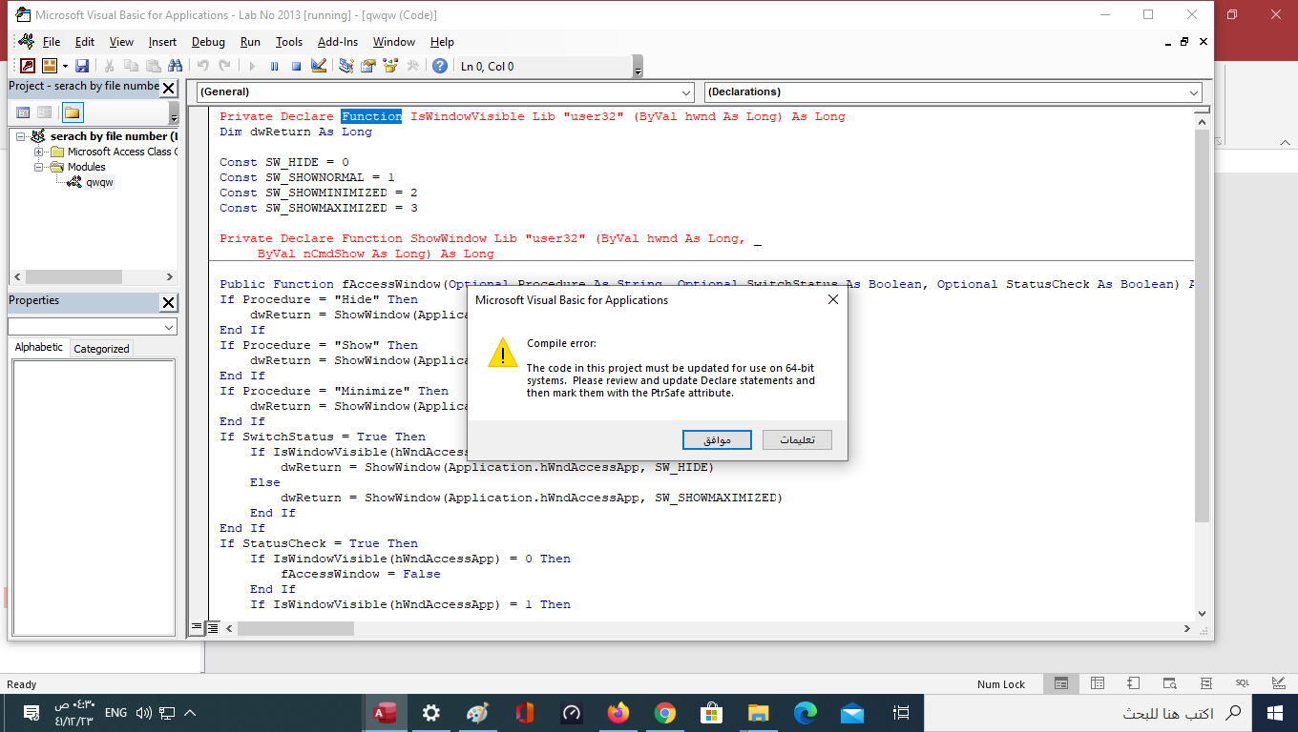Click Datasheet view icon in Access status bar
Image resolution: width=1298 pixels, height=732 pixels.
[x=1097, y=683]
